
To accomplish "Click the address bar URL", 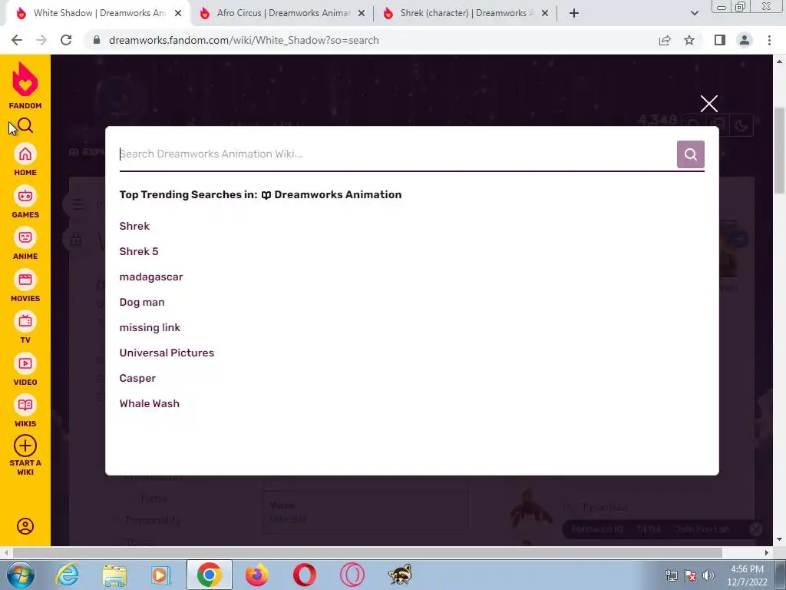I will tap(243, 40).
